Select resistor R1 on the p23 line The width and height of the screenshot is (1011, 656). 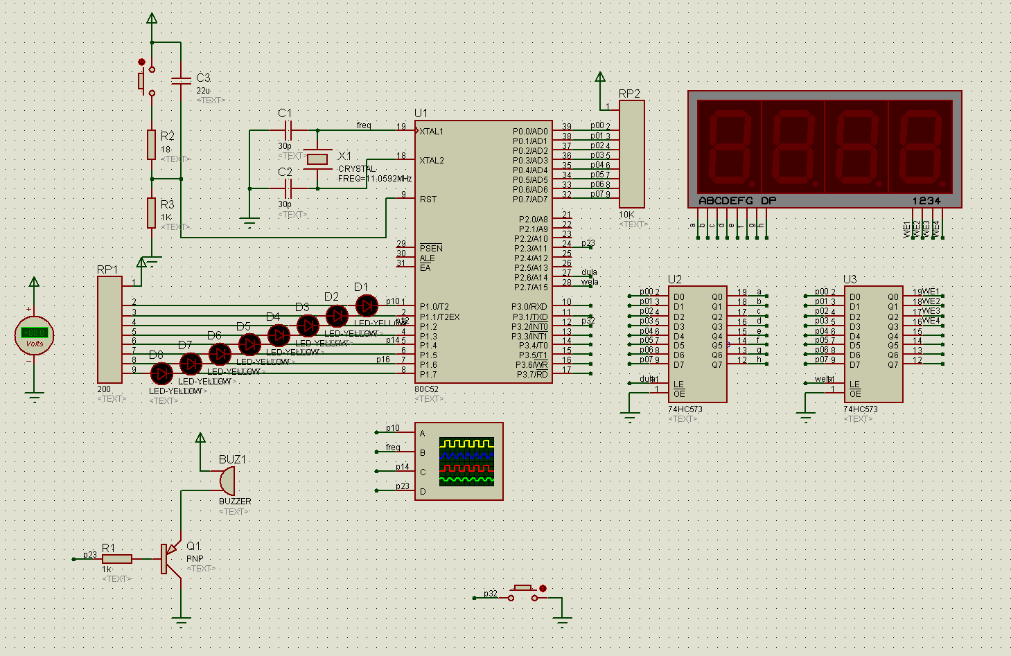117,558
